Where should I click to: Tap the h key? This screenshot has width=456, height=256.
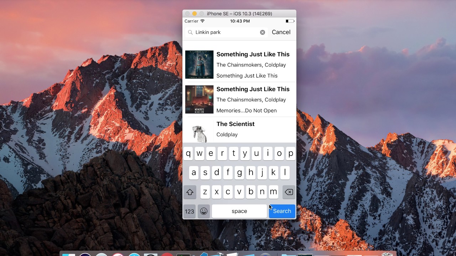click(x=251, y=173)
